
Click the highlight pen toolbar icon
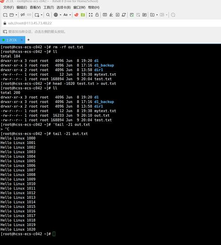[111, 15]
